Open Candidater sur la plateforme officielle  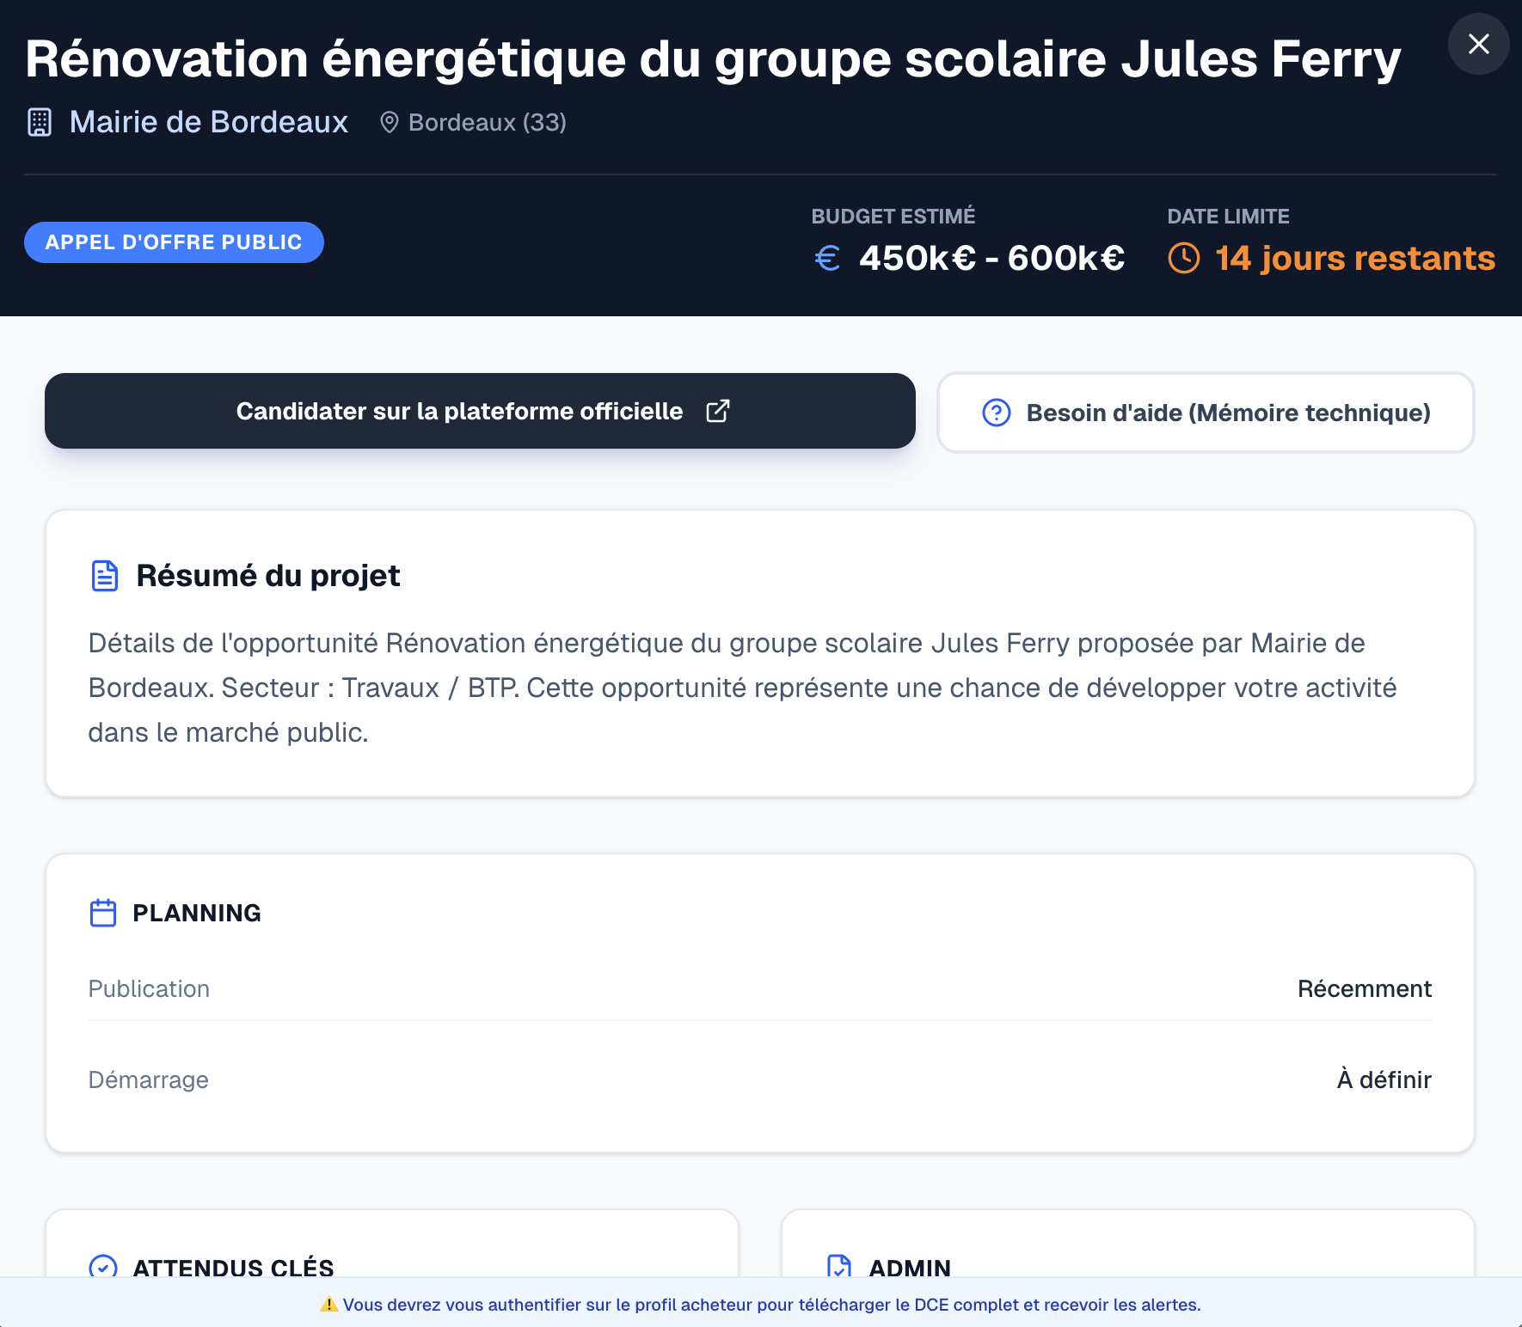(479, 411)
